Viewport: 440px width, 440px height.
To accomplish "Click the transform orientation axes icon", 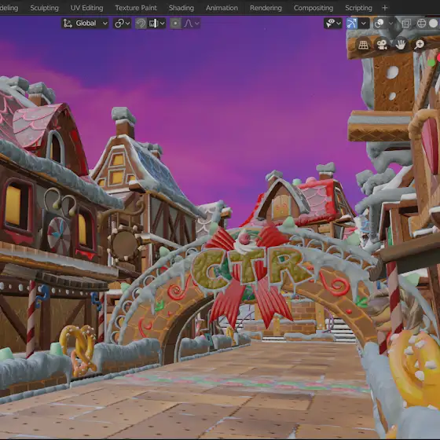I will 68,24.
